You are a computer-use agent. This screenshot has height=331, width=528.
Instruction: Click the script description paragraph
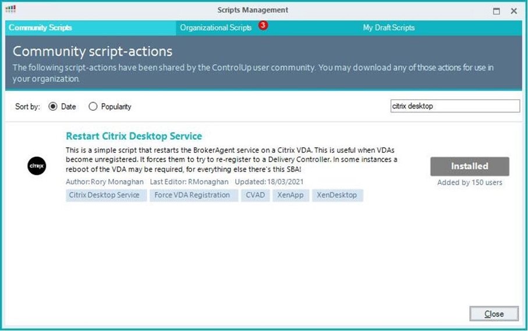[x=231, y=160]
